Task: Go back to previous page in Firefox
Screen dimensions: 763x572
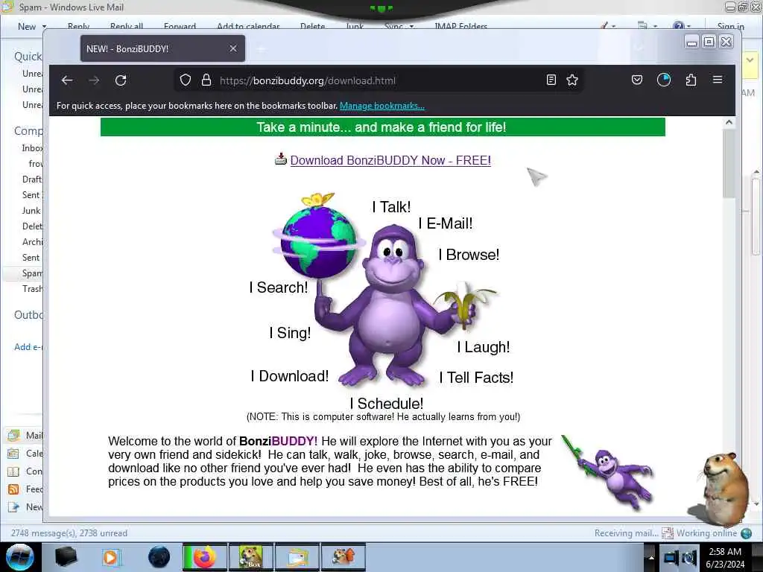Action: tap(67, 80)
